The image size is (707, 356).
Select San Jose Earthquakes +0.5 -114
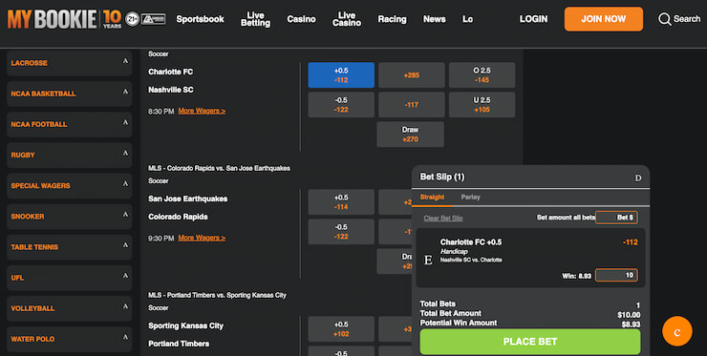(x=341, y=202)
